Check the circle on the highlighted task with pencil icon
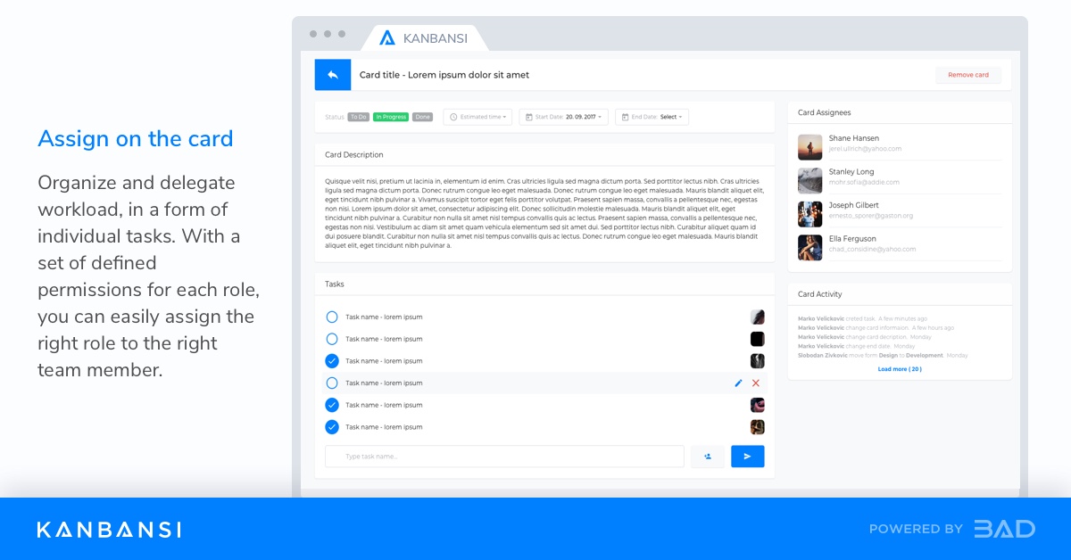This screenshot has height=560, width=1071. click(x=332, y=383)
